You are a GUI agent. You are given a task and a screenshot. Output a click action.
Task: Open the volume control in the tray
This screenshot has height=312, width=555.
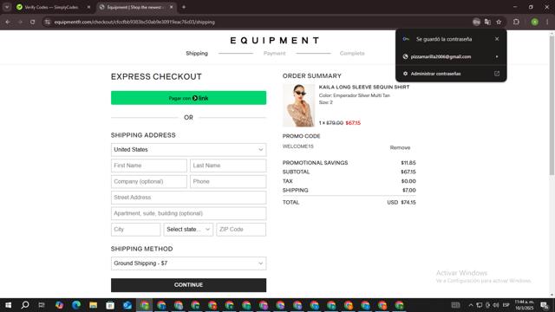point(496,305)
